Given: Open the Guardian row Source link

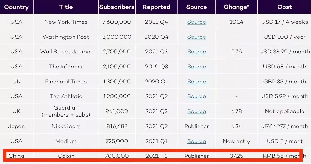Looking at the screenshot, I should click(196, 111).
